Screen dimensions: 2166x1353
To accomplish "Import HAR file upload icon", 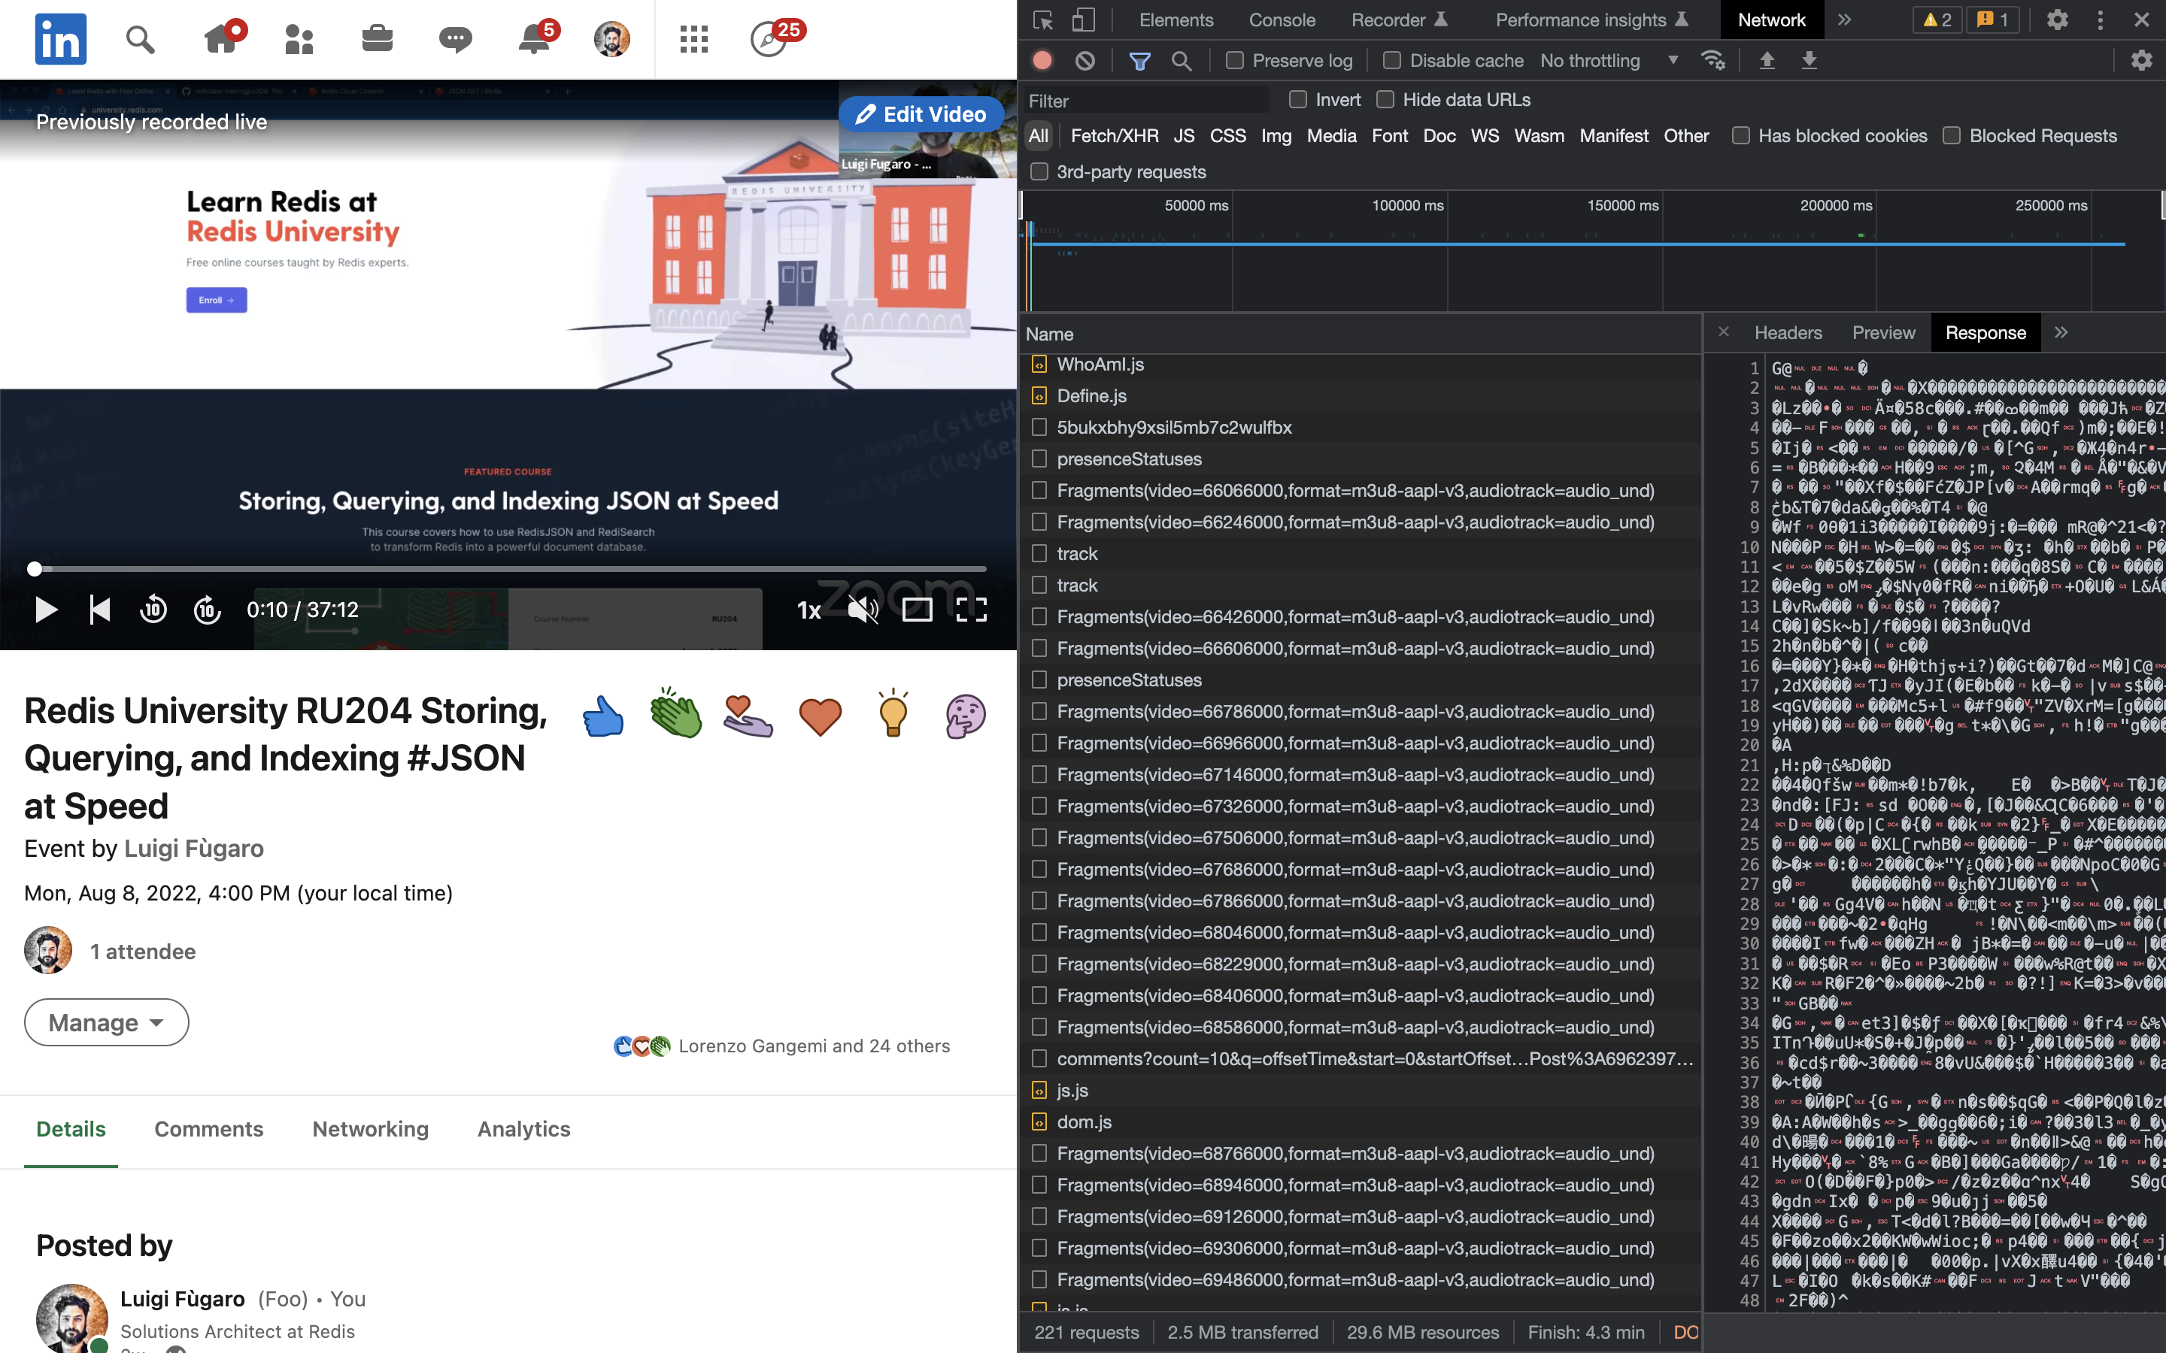I will (x=1767, y=61).
